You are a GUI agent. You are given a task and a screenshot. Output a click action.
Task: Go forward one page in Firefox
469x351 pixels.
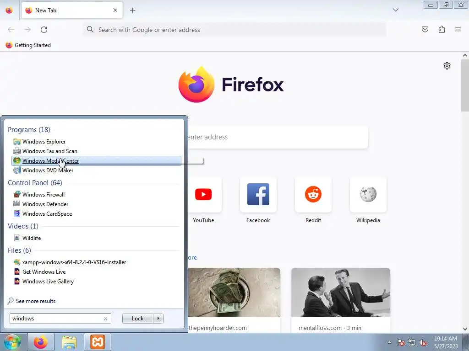[x=27, y=30]
